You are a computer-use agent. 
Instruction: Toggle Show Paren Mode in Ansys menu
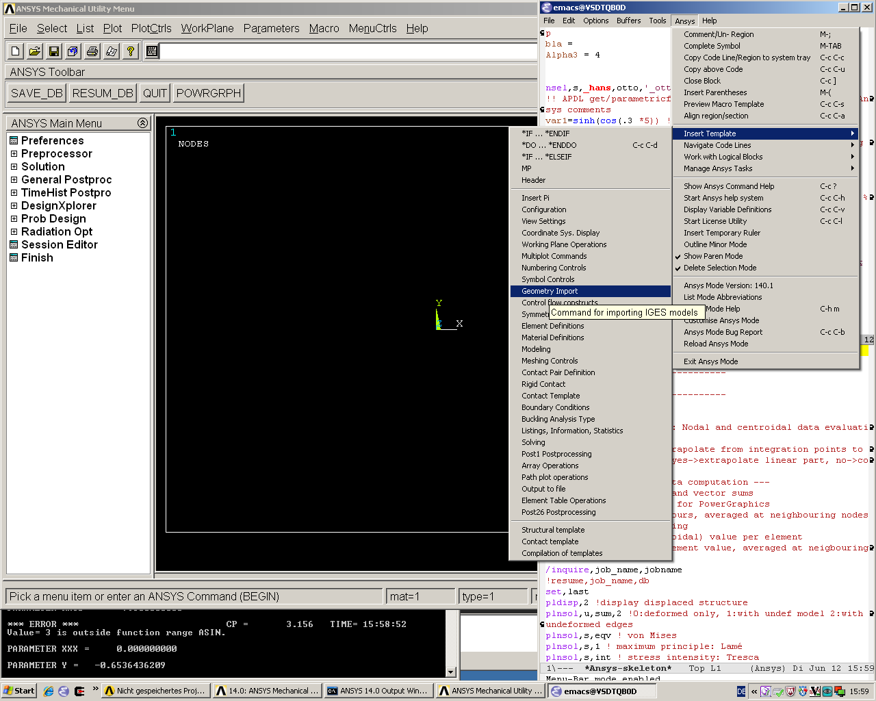click(765, 256)
